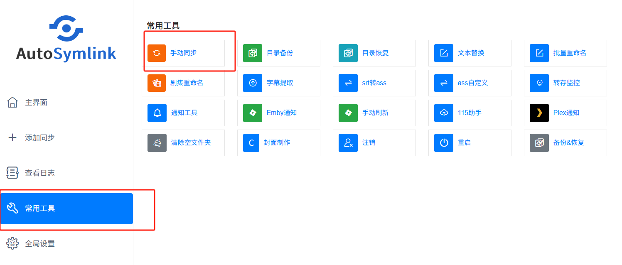
Task: Click the 文本替换 edit icon
Action: pyautogui.click(x=444, y=53)
